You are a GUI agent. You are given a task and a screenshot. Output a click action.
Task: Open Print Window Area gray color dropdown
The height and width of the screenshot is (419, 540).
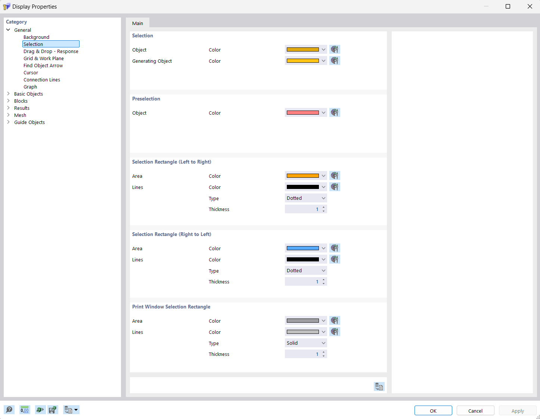tap(306, 320)
